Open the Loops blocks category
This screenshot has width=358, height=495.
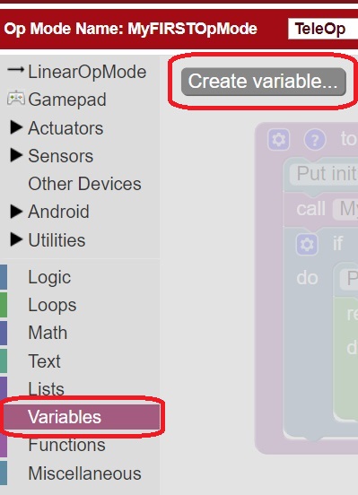click(x=52, y=305)
